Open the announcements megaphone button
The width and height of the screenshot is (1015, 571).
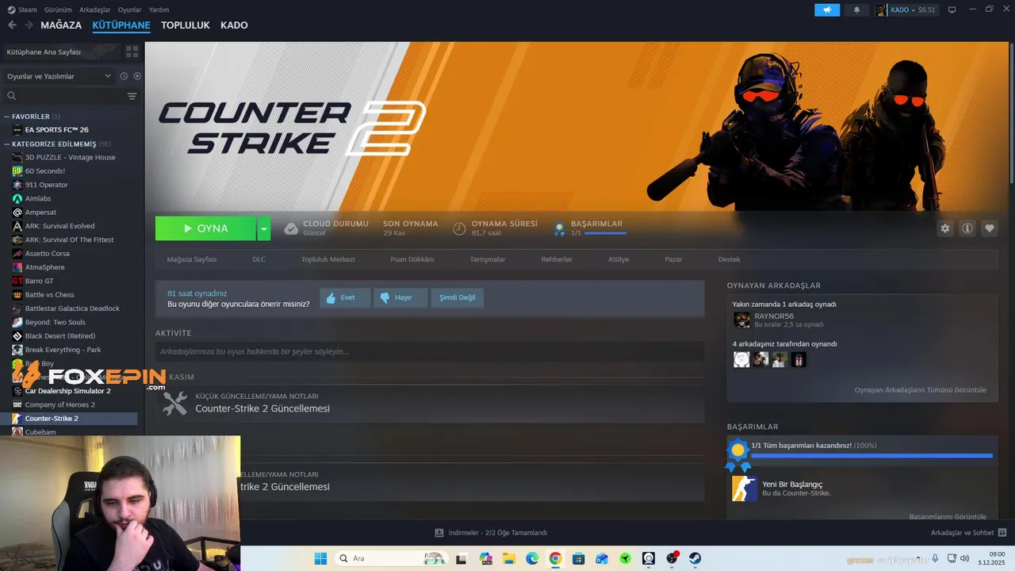click(x=826, y=10)
